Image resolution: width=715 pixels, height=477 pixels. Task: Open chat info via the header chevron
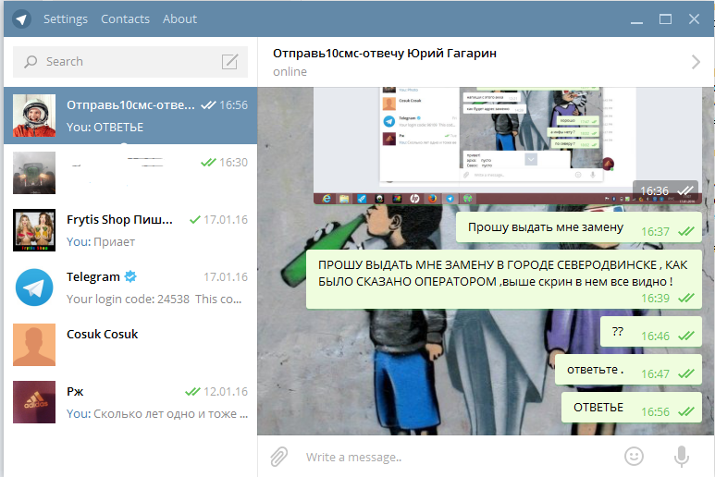point(696,62)
